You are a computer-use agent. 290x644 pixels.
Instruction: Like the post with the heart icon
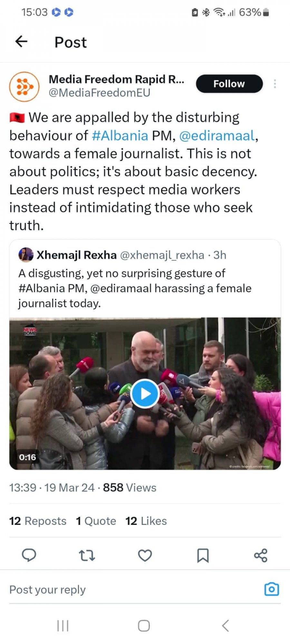145,555
